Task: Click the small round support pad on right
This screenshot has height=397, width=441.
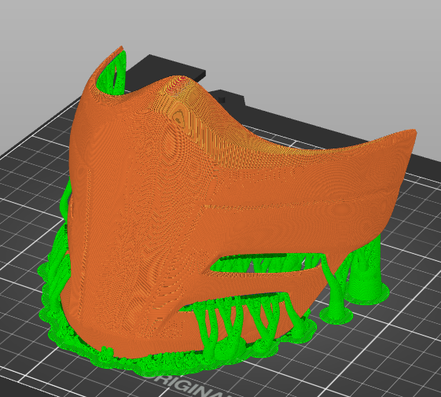Action: pos(336,315)
